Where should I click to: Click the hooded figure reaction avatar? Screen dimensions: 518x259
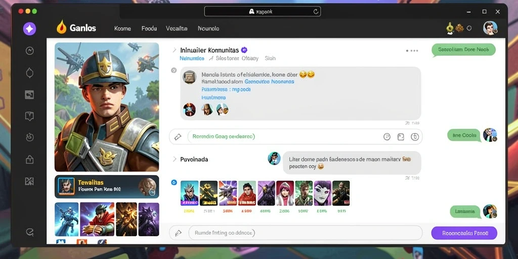206,109
